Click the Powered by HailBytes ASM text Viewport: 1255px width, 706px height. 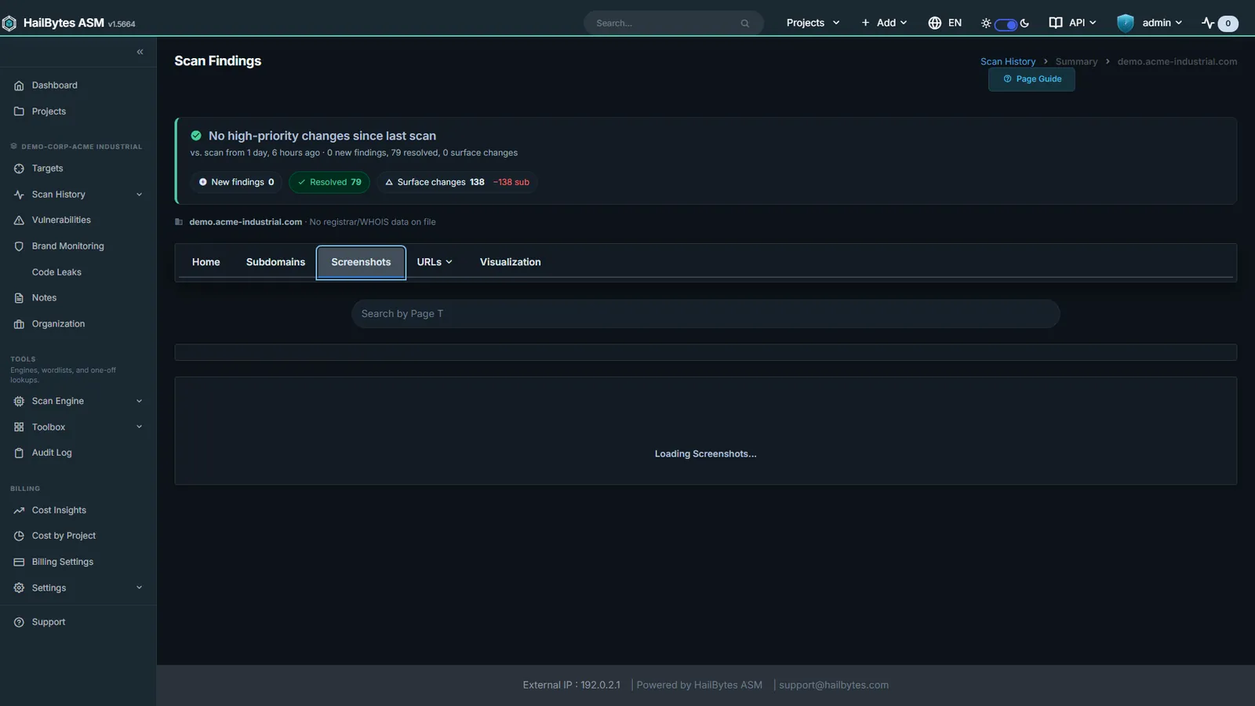click(699, 685)
